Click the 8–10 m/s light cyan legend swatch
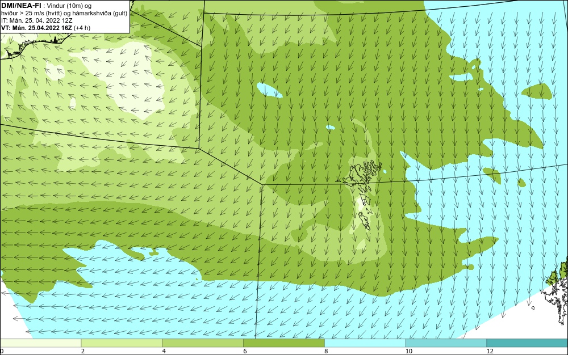The height and width of the screenshot is (355, 568). (x=365, y=343)
